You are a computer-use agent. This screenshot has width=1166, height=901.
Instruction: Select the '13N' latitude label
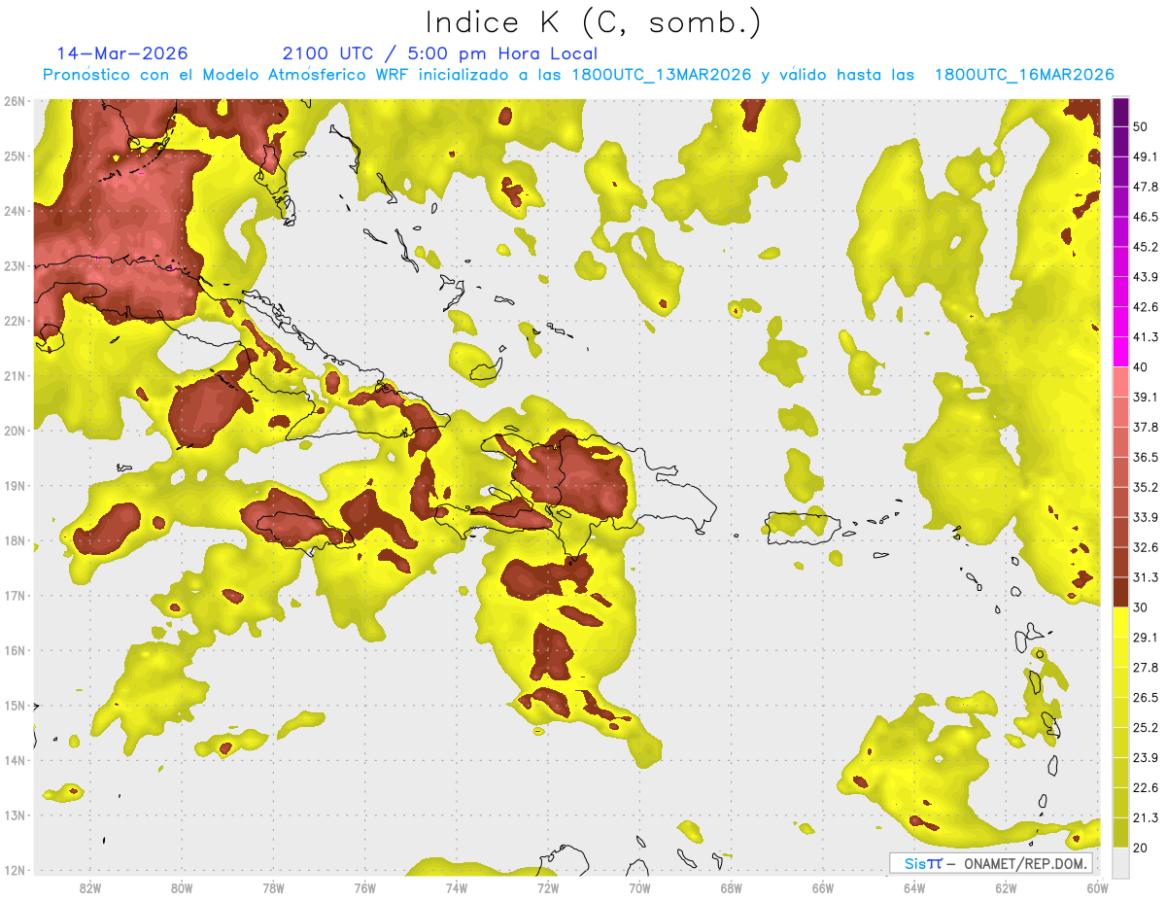pyautogui.click(x=15, y=814)
